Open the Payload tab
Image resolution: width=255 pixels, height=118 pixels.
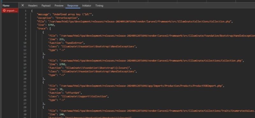pyautogui.click(x=46, y=5)
